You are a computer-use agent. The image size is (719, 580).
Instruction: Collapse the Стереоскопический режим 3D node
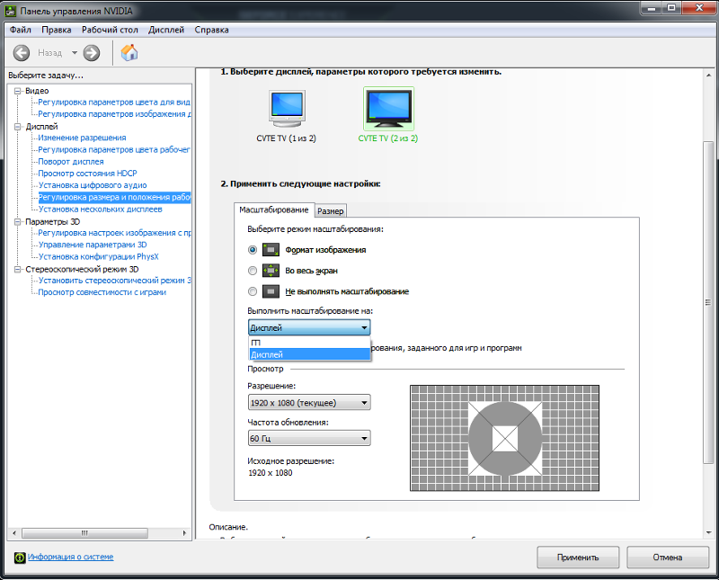click(x=17, y=270)
